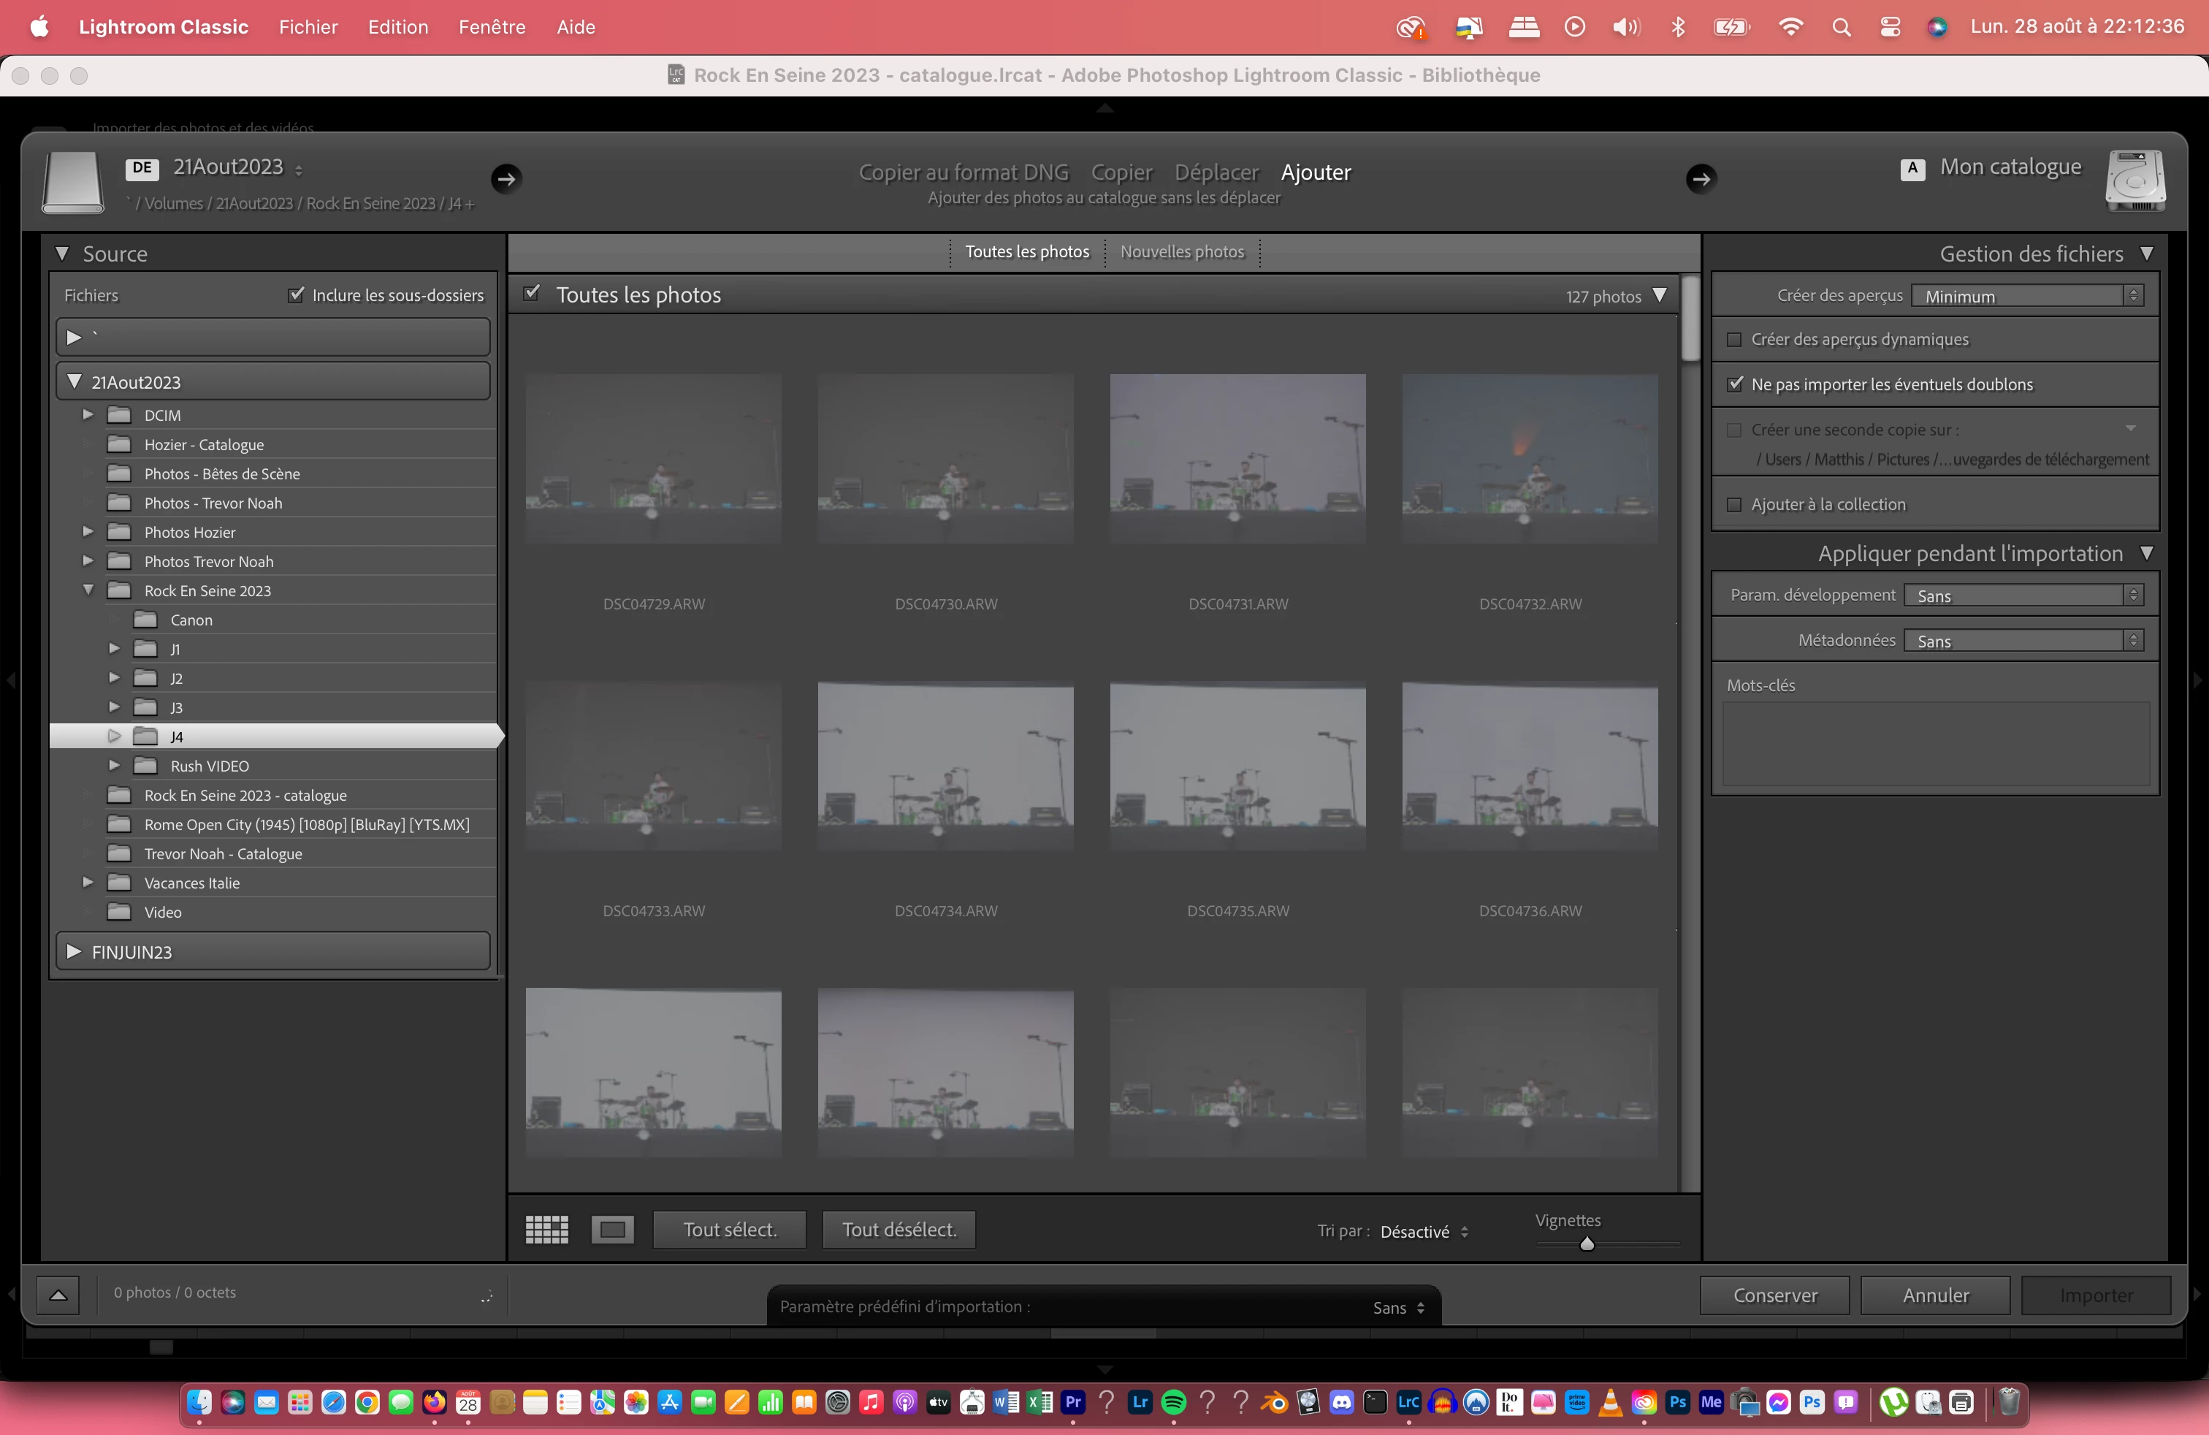Viewport: 2209px width, 1435px height.
Task: Collapse the import dialog with up-arrow button
Action: [58, 1294]
